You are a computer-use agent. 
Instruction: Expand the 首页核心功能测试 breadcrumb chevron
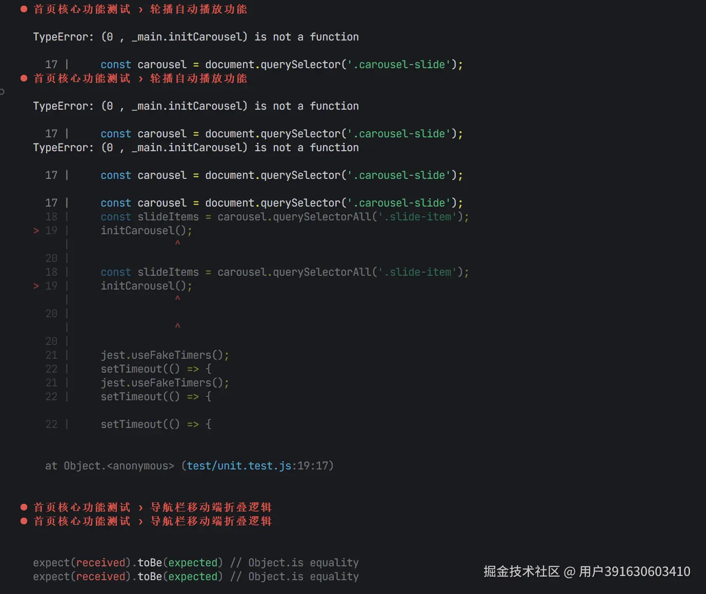click(x=140, y=9)
